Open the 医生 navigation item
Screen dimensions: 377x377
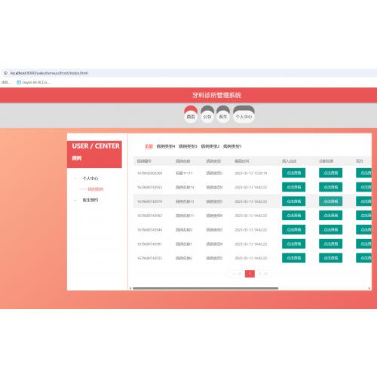click(x=223, y=117)
